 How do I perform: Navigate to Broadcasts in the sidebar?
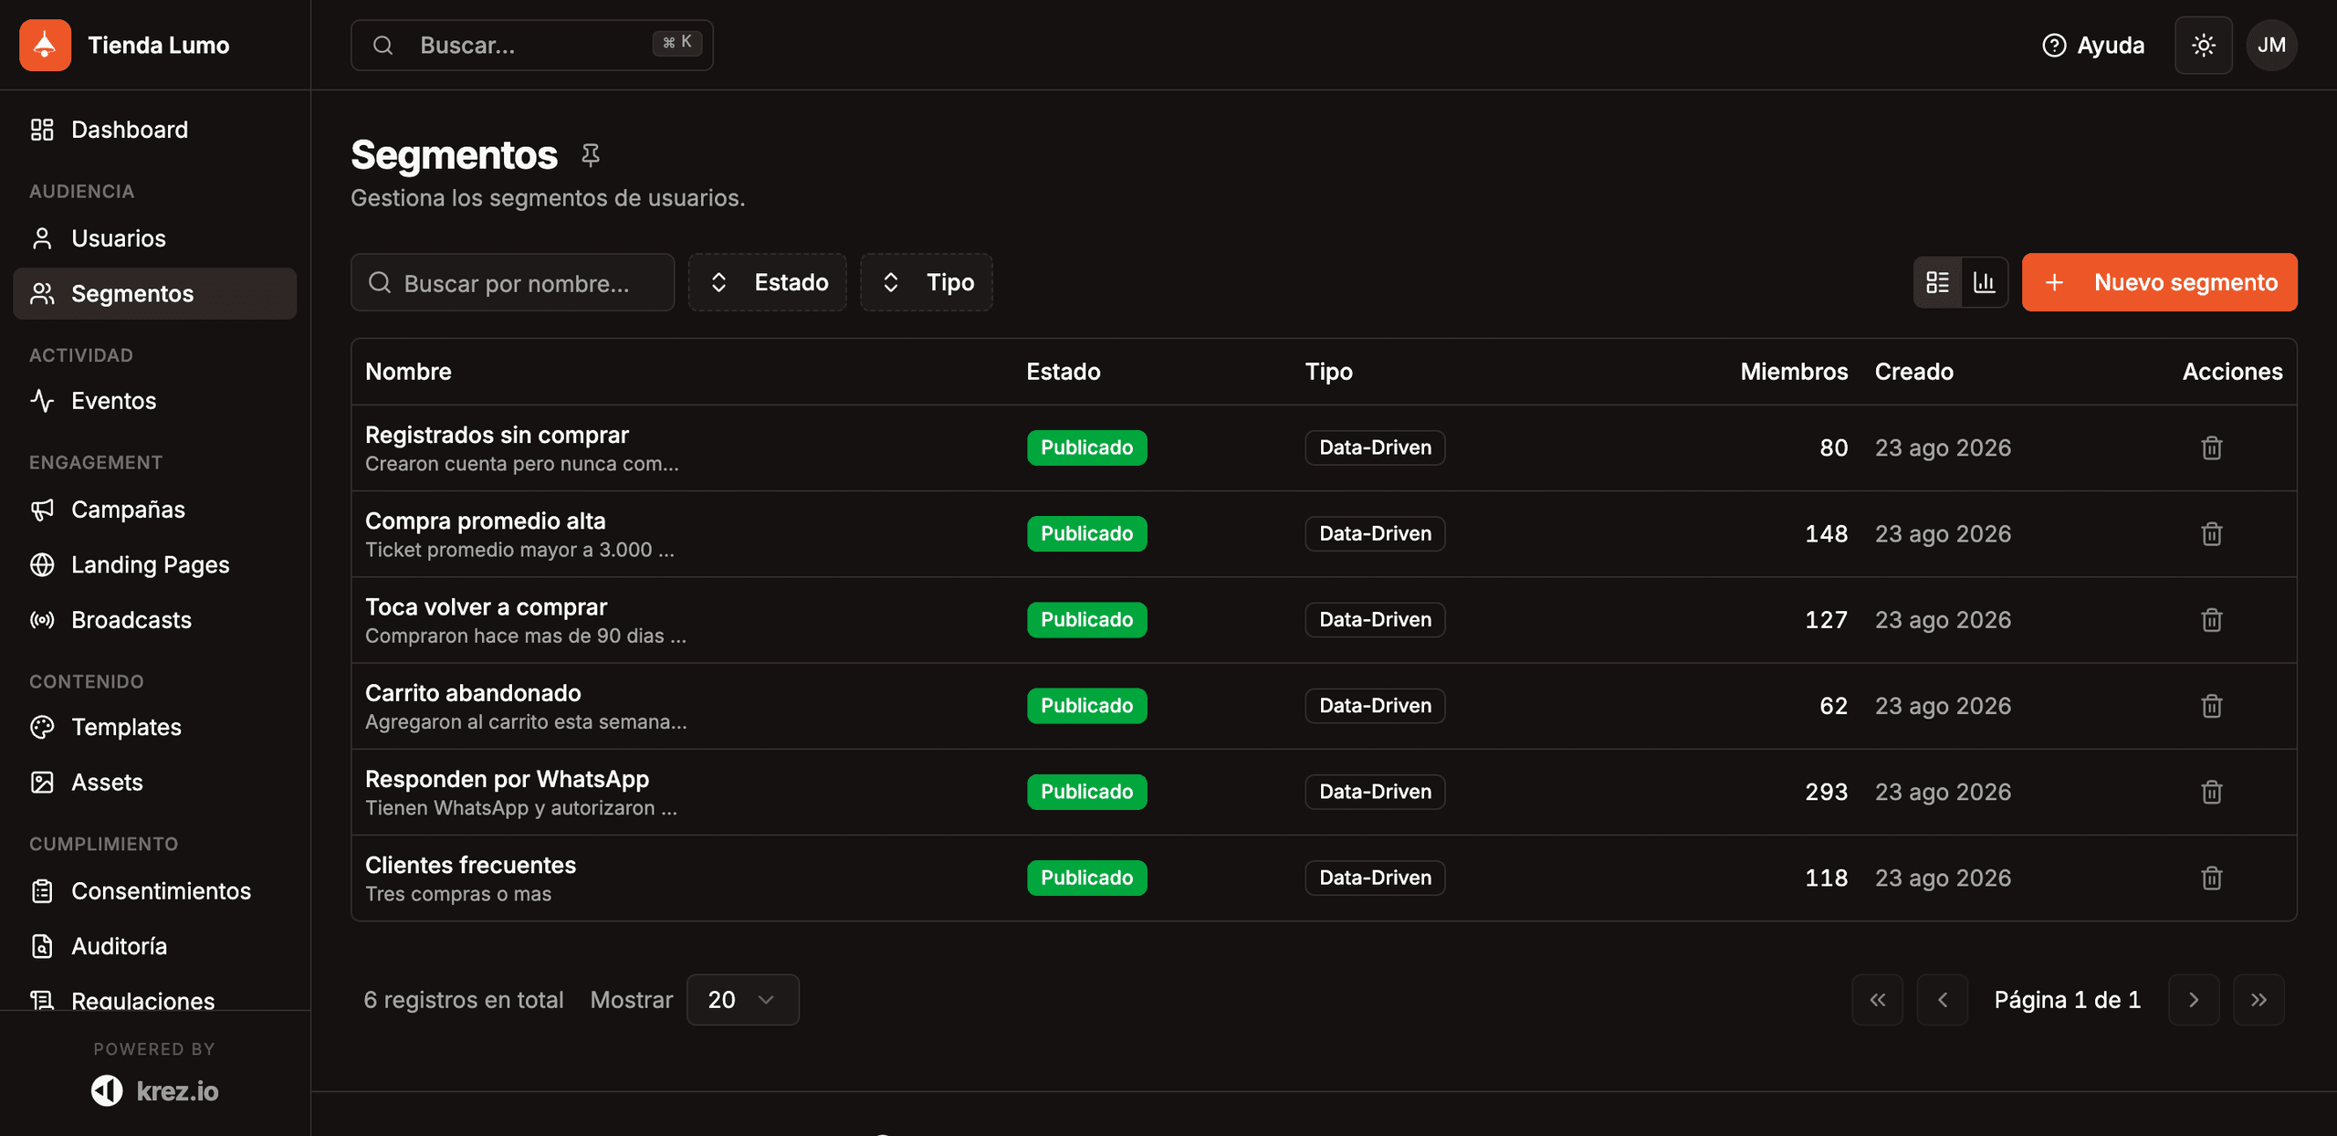(x=131, y=620)
